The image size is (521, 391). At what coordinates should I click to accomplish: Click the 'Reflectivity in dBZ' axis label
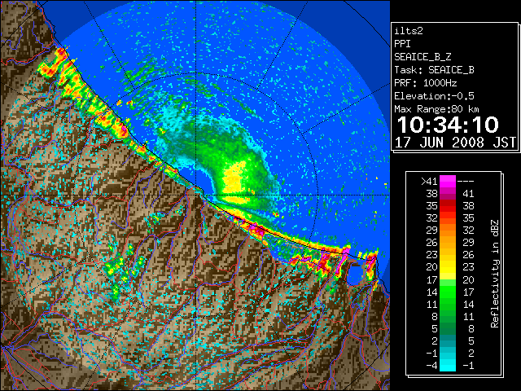[494, 274]
